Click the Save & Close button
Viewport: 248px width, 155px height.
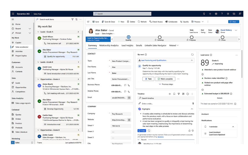tap(108, 22)
